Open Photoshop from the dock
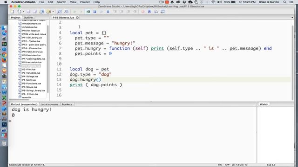Image resolution: width=298 pixels, height=167 pixels. click(4, 125)
